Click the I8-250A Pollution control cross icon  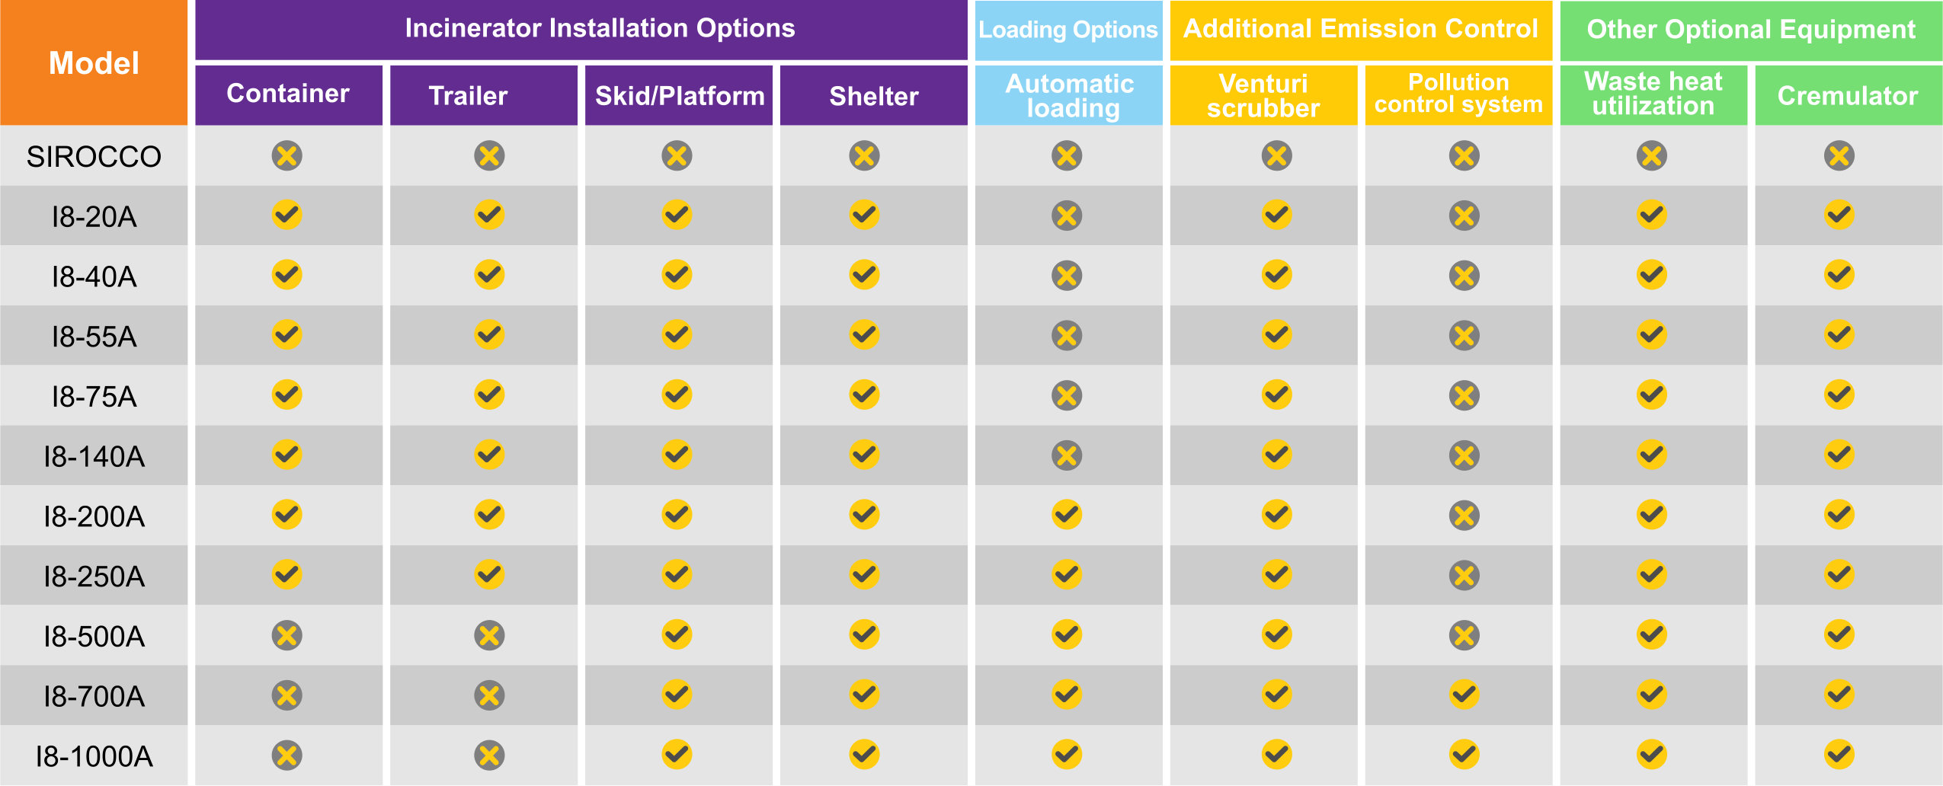(x=1464, y=575)
